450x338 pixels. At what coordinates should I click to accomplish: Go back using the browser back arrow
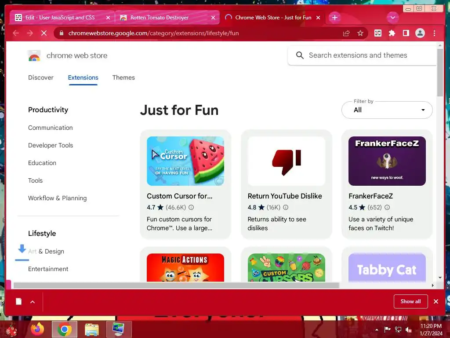tap(16, 33)
